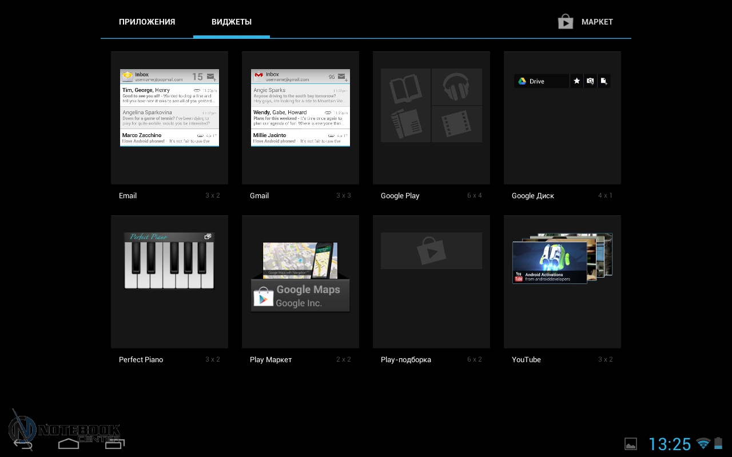Click the star icon in Drive widget
Image resolution: width=732 pixels, height=457 pixels.
coord(576,81)
